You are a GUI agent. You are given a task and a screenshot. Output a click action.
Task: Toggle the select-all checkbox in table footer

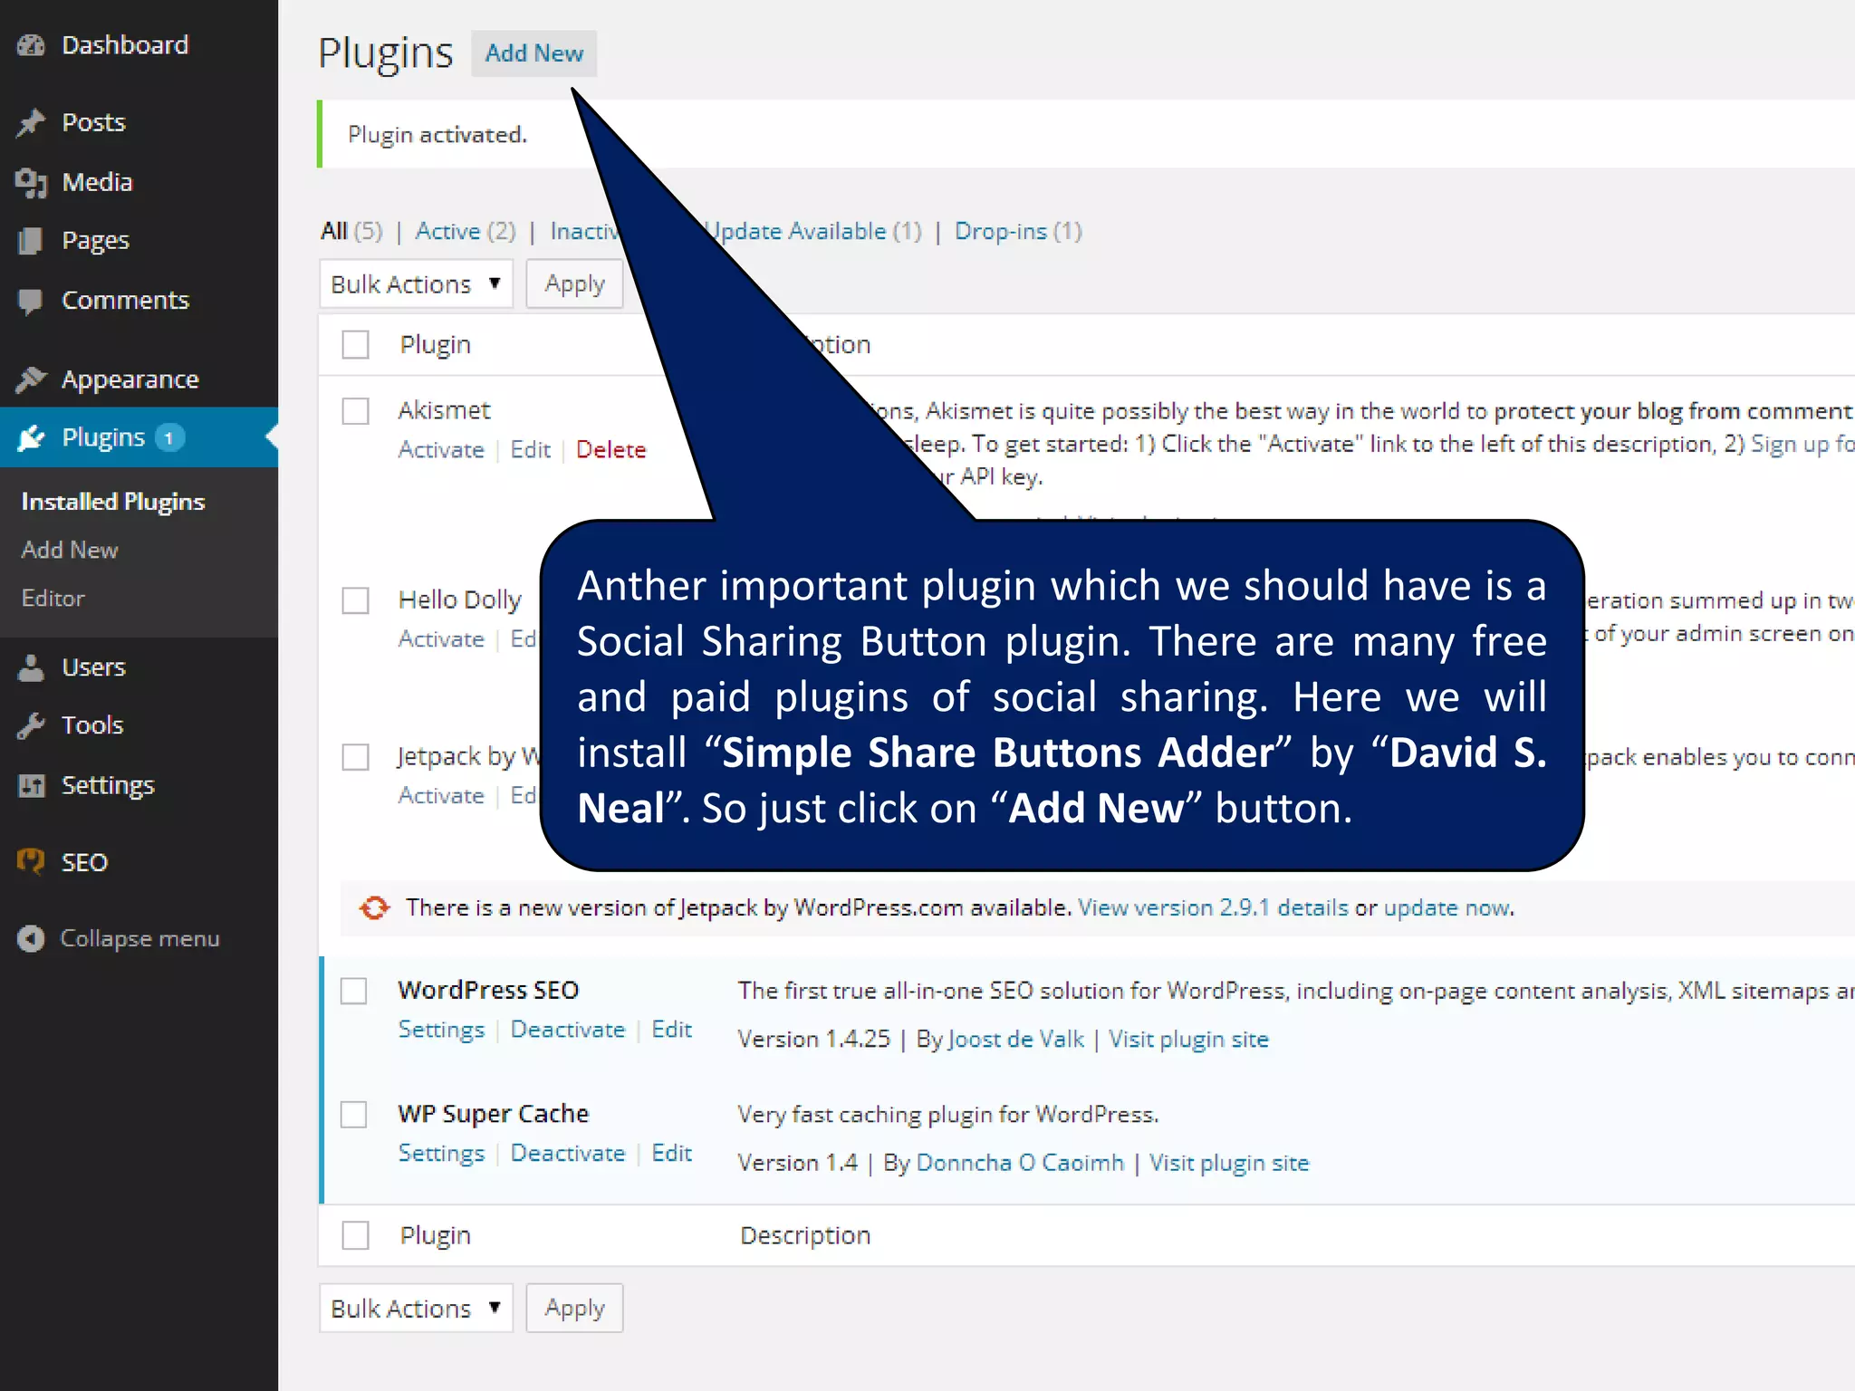(355, 1235)
